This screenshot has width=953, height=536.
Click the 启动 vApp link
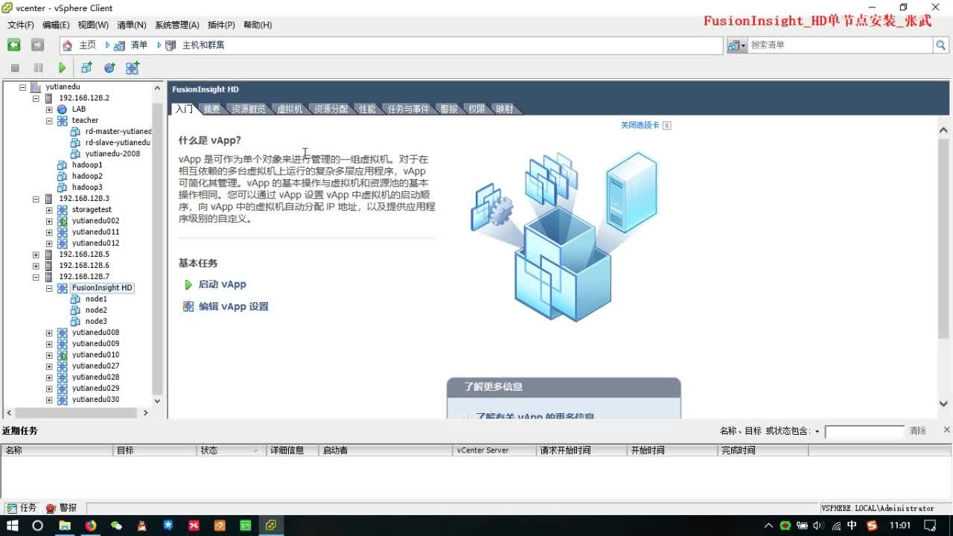tap(222, 284)
